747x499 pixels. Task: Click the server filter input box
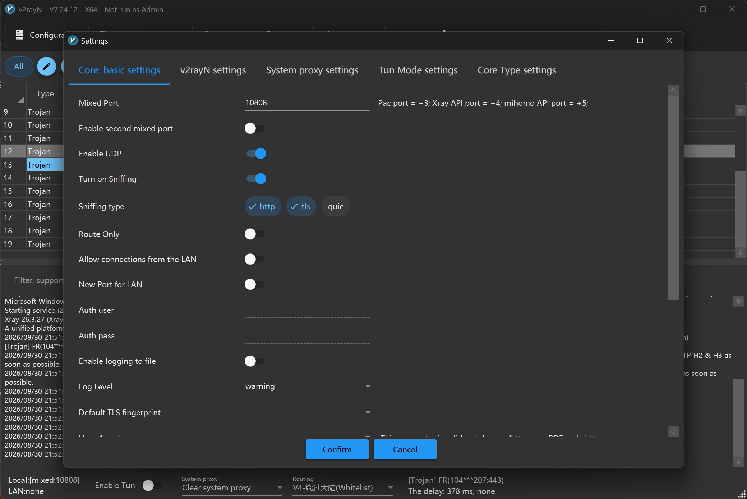[38, 280]
